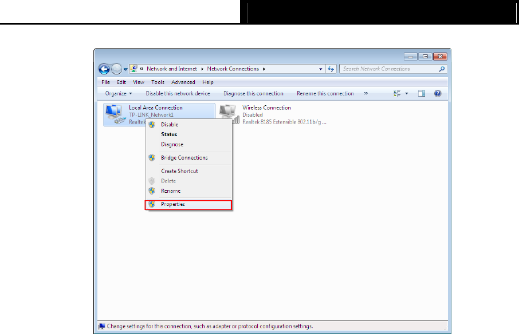Close the Network Connections window
The width and height of the screenshot is (519, 334).
tap(440, 57)
